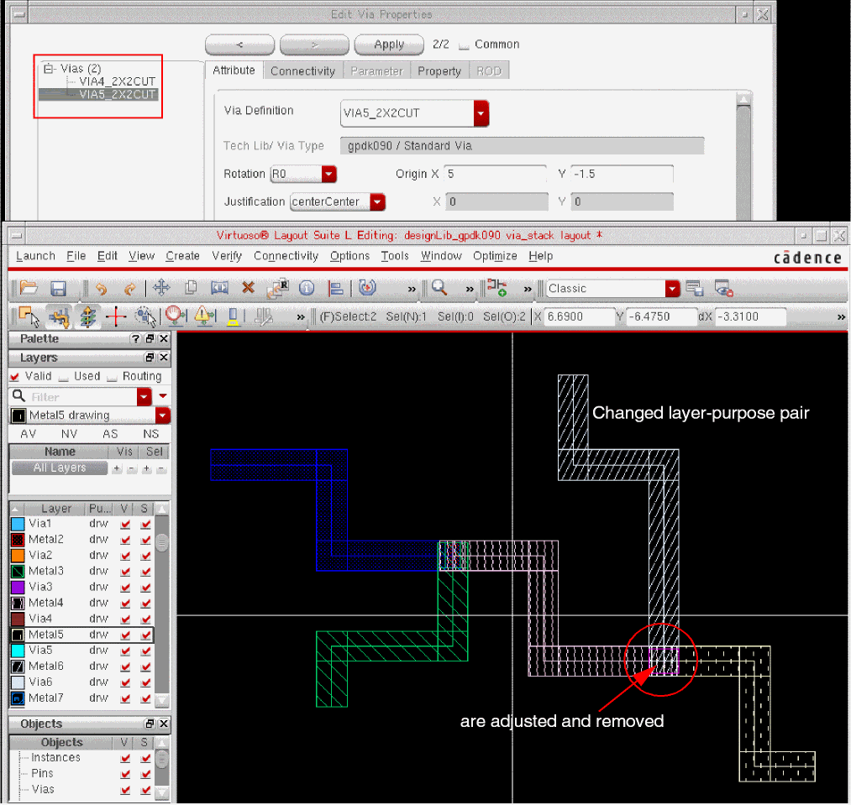Click the Via3 purple color swatch
The height and width of the screenshot is (805, 851).
coord(18,588)
